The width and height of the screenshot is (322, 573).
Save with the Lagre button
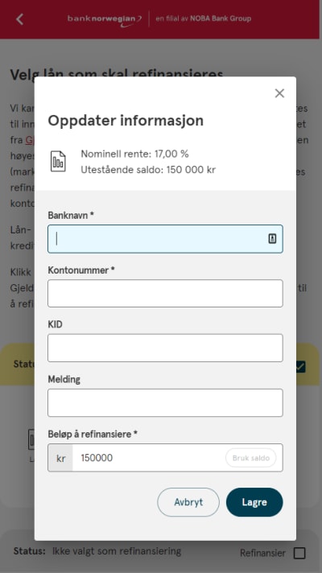[x=254, y=502]
